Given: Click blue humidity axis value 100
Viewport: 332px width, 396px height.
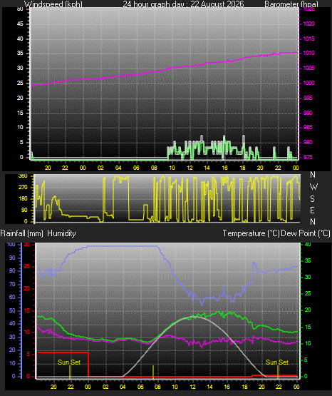Looking at the screenshot, I should [11, 244].
